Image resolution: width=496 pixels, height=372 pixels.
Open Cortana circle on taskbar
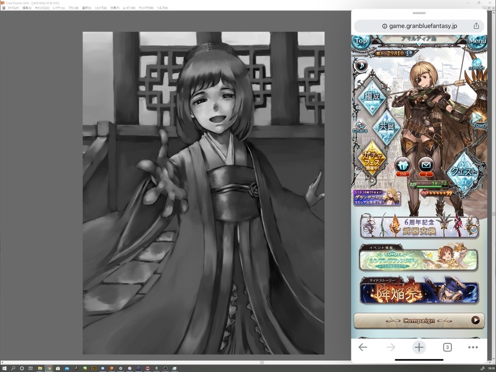[22, 368]
